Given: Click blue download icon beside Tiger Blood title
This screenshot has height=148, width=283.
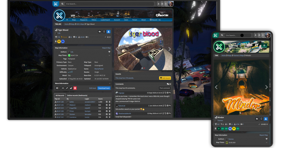Looking at the screenshot, I should (x=109, y=31).
